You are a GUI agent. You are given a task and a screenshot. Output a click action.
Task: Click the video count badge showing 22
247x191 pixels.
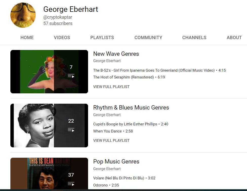[x=71, y=121]
